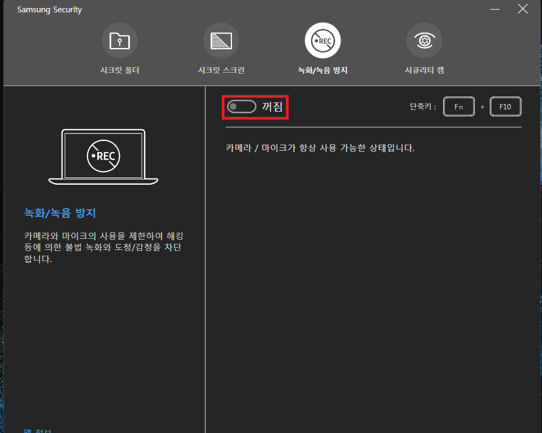Open the 시크릿 폴더 (Secret Folder) icon

coord(120,41)
